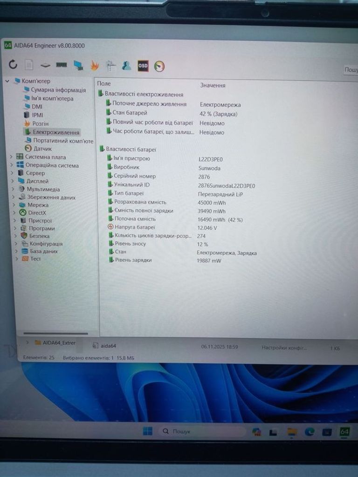Click the value 274 charge cycles
Viewport: 358px width, 477px height.
coord(201,236)
